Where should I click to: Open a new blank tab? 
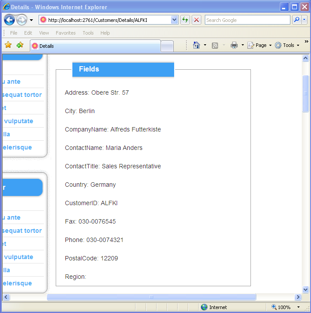coord(167,46)
